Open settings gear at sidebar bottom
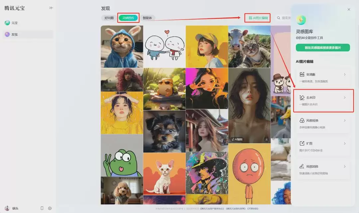 (50, 208)
